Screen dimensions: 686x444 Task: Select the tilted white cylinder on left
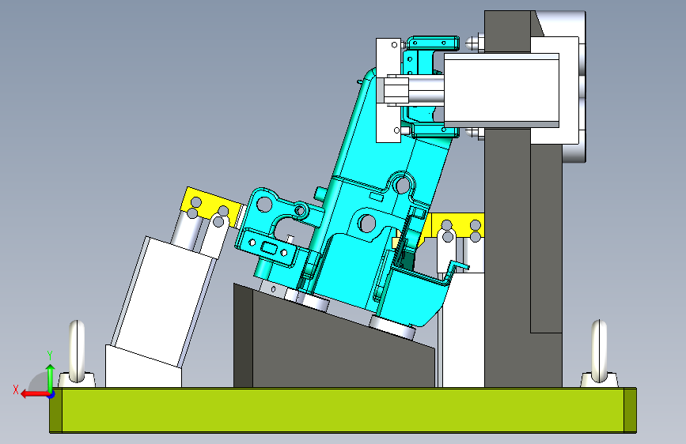click(x=164, y=302)
